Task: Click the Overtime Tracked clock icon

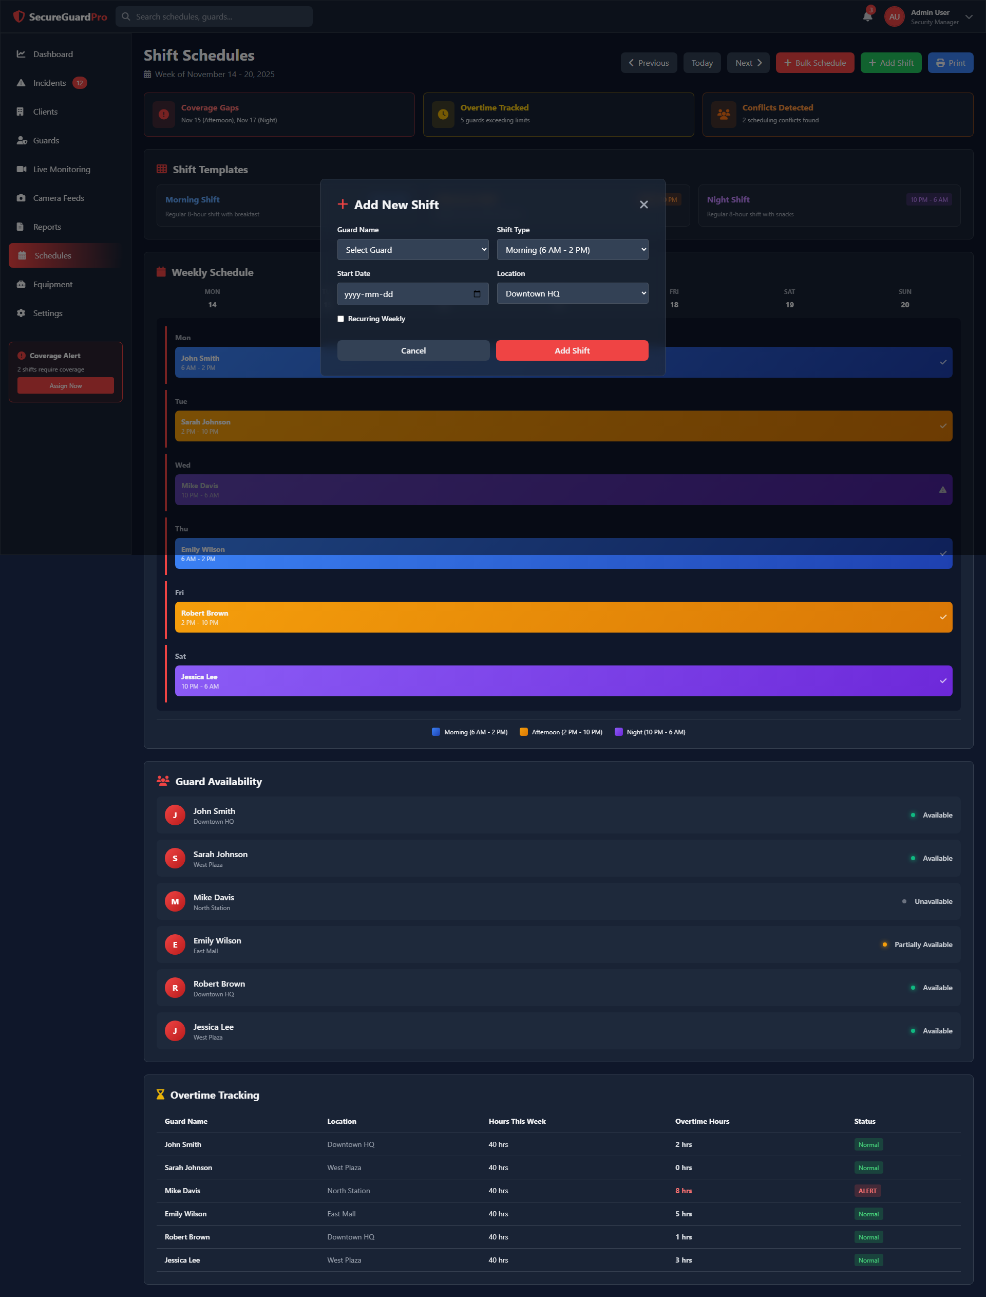Action: pyautogui.click(x=443, y=115)
